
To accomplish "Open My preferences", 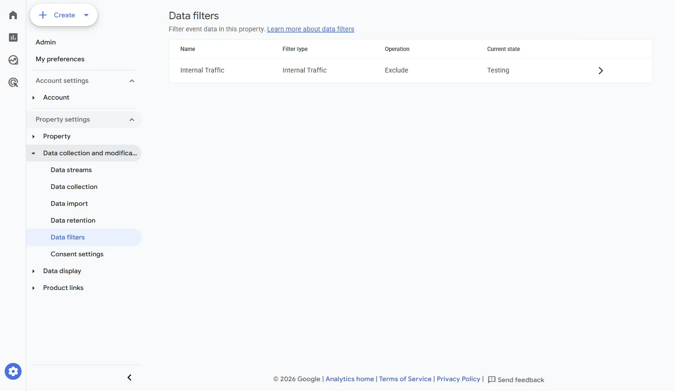I will (x=60, y=59).
